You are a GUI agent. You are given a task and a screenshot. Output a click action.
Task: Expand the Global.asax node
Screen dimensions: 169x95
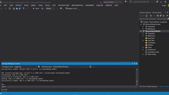[x=143, y=50]
